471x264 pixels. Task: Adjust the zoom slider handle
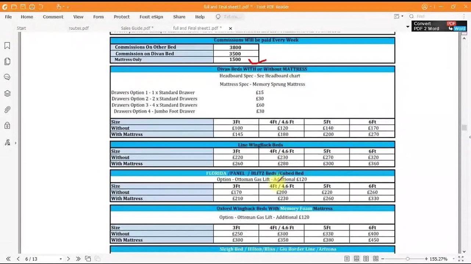pyautogui.click(x=407, y=259)
